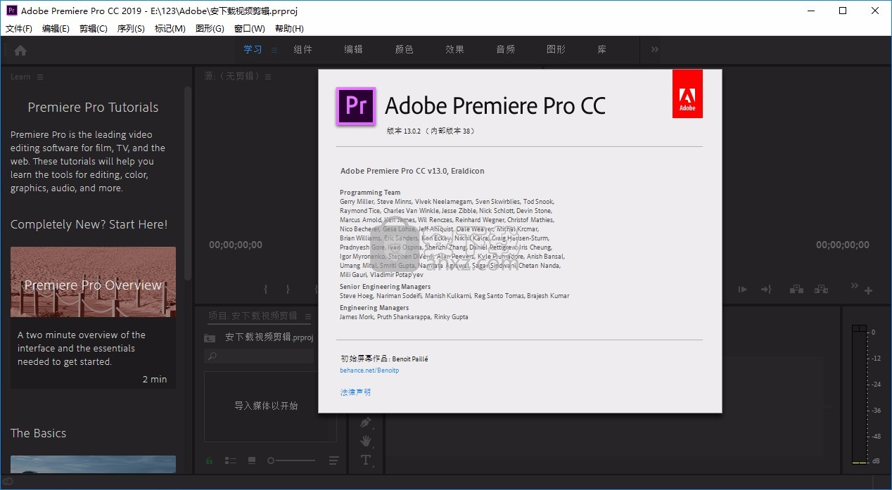This screenshot has height=490, width=892.
Task: Select the 项目: 安下载视频剪辑 panel tab
Action: coord(254,316)
